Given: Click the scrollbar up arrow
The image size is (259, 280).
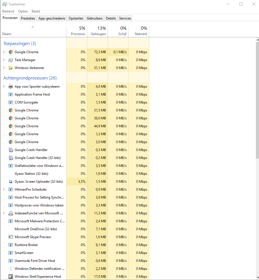Looking at the screenshot, I should (x=257, y=40).
